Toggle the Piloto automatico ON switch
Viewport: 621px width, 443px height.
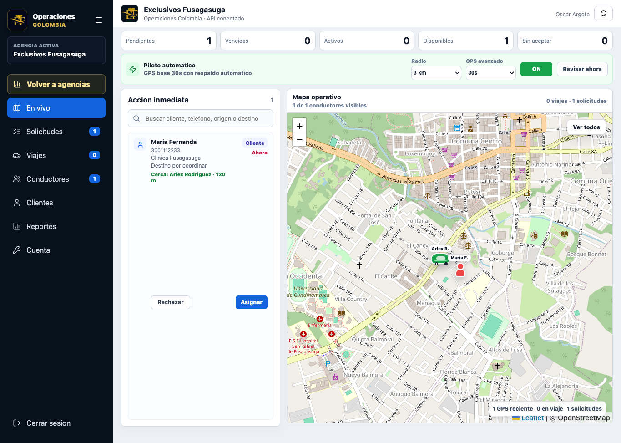[x=536, y=69]
